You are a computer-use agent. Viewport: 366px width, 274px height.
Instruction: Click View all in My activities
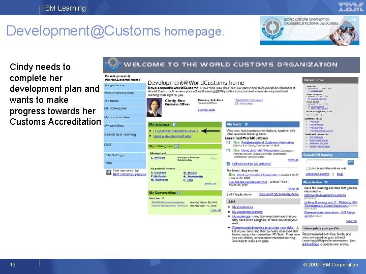tap(351, 221)
